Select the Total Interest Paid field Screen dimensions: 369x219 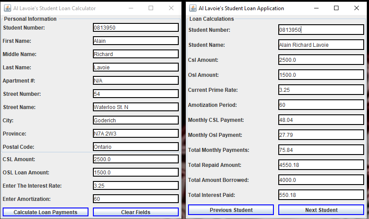pyautogui.click(x=321, y=195)
